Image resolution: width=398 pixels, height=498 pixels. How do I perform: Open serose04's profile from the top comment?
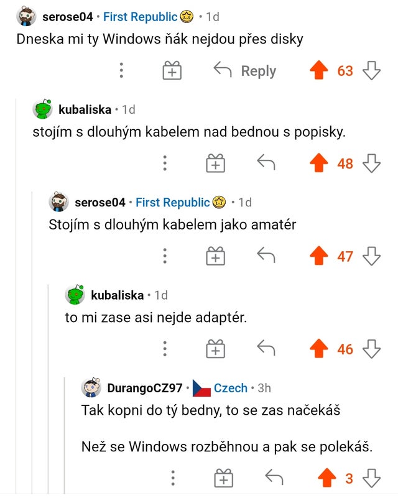click(x=67, y=17)
